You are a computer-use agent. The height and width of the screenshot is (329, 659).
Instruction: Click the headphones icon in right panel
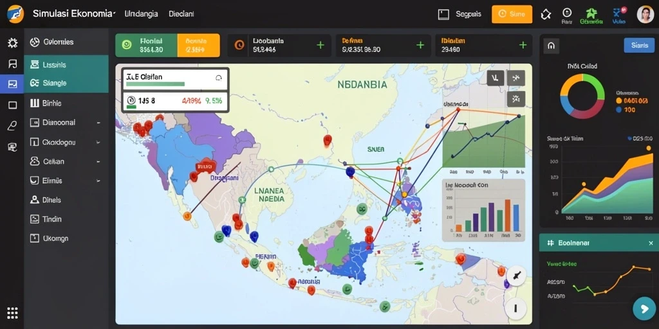tap(551, 46)
